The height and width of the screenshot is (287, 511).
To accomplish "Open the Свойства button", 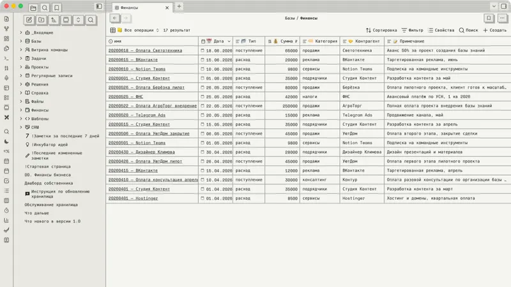I will [441, 30].
